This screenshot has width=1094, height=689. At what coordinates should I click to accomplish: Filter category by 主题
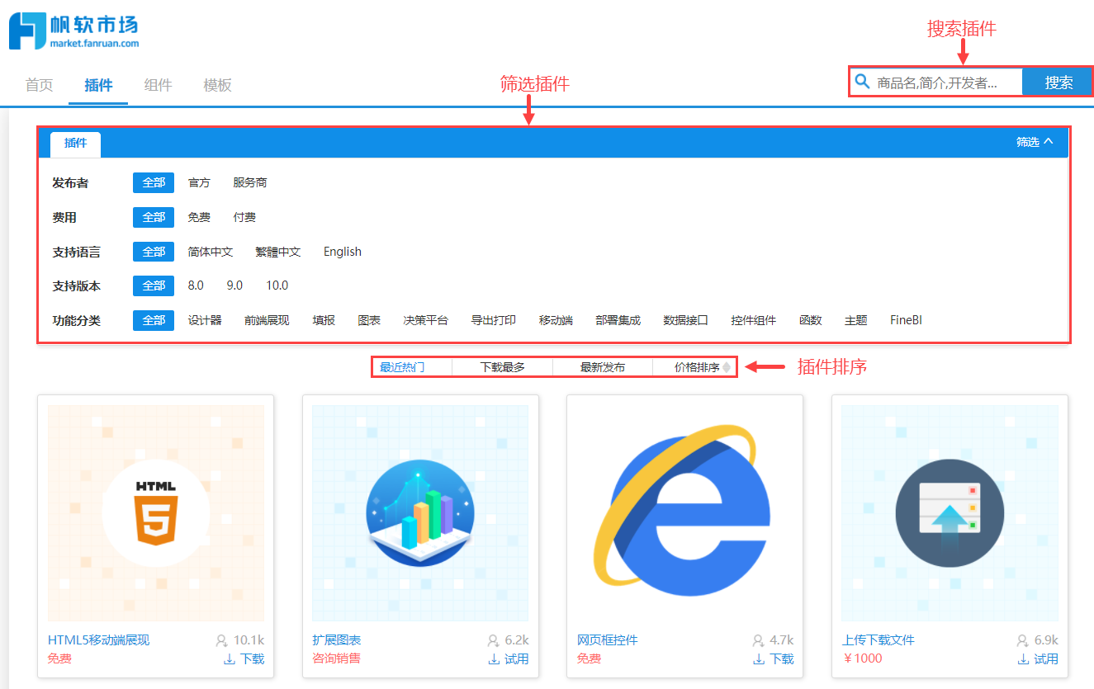coord(856,320)
